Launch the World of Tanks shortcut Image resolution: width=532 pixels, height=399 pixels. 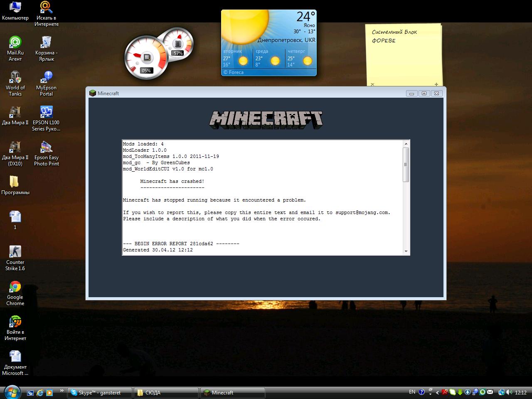[15, 84]
